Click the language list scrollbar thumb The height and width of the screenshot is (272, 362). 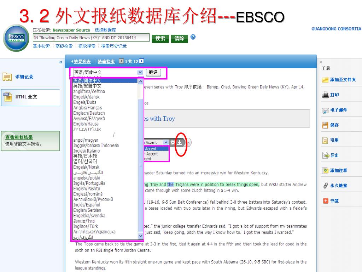click(140, 165)
